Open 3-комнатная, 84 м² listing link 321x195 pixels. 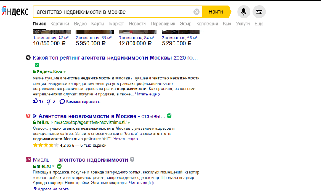(x=136, y=38)
